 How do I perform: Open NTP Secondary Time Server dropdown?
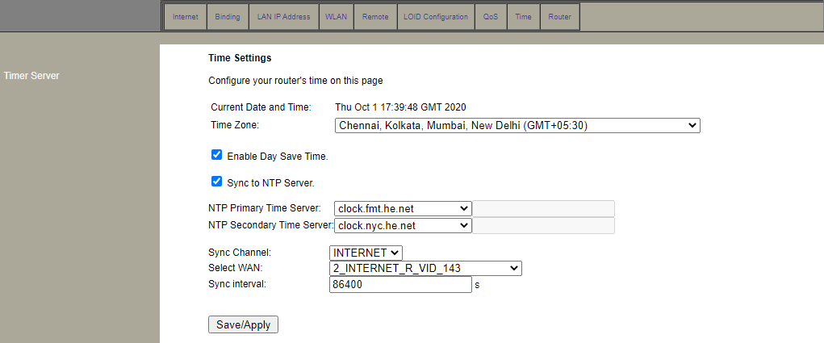[403, 226]
